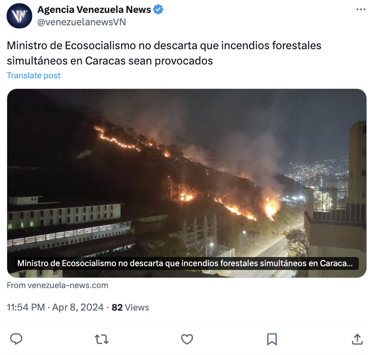The width and height of the screenshot is (376, 355).
Task: Click the tweet text about Ministro de Ecosocialismo
Action: (x=164, y=53)
